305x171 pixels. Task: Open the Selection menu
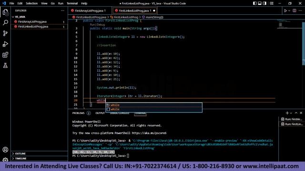coord(32,3)
